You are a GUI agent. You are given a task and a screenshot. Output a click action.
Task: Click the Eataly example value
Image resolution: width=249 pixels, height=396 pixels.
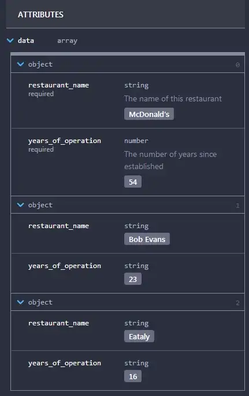coord(139,336)
